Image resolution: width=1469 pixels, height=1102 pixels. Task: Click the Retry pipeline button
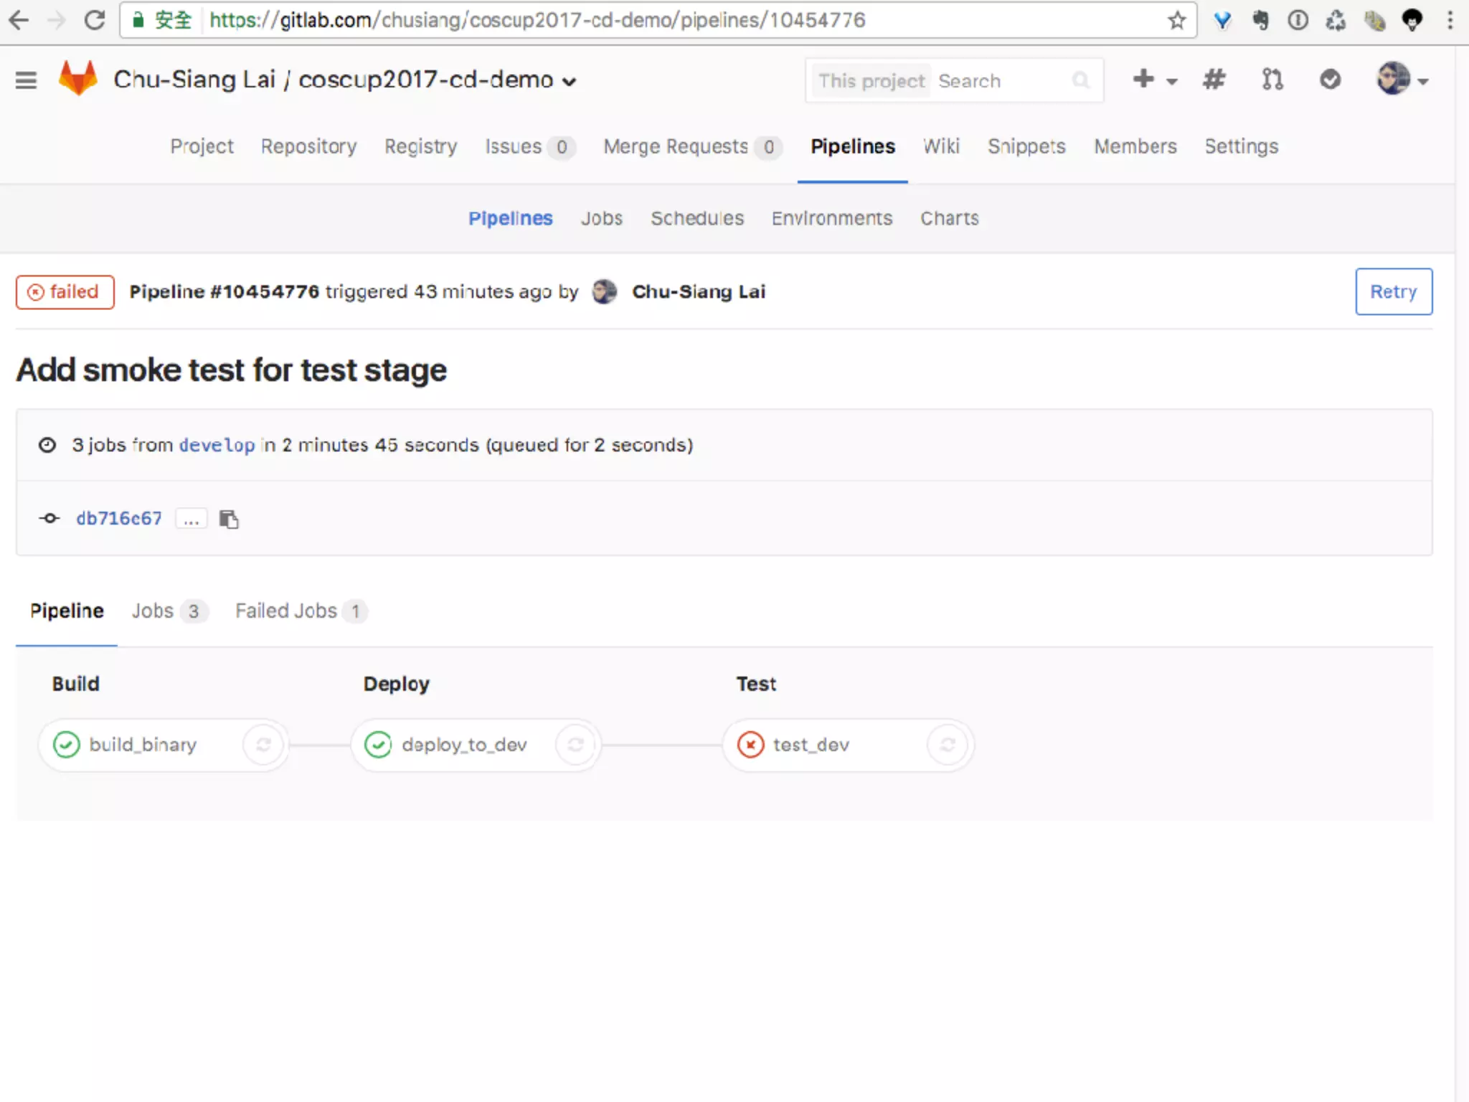[1393, 291]
